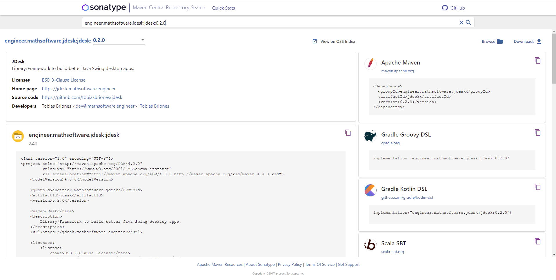Copy the Scala SBT snippet

pyautogui.click(x=537, y=241)
